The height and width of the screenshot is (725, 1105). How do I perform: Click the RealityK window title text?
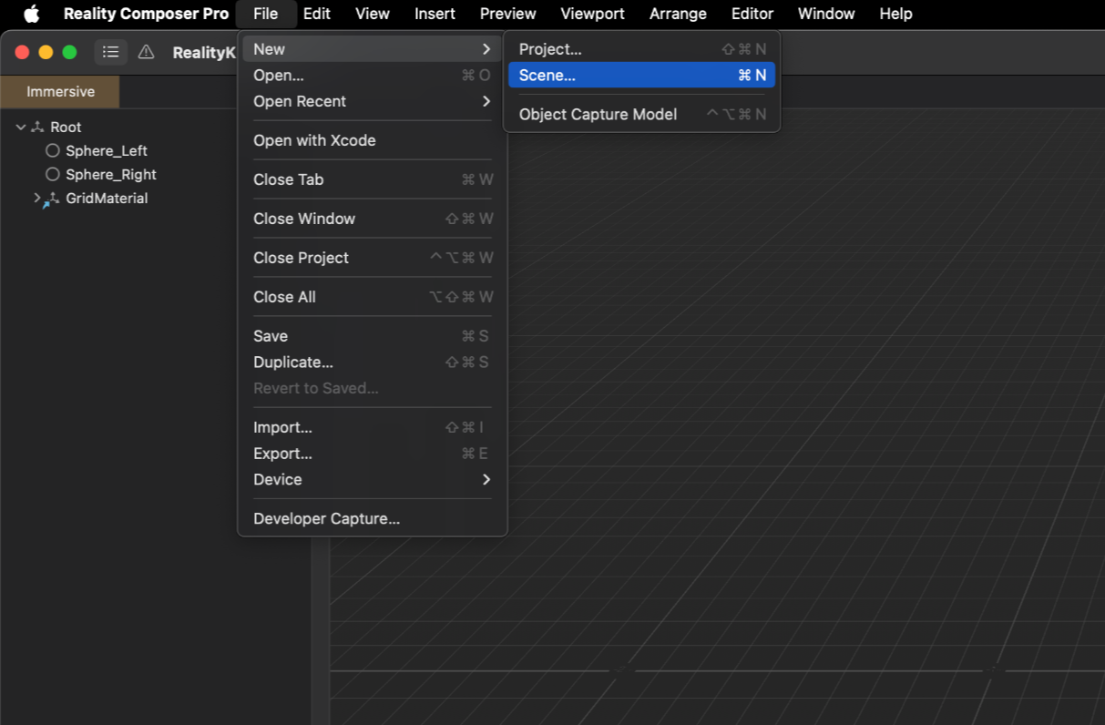click(204, 53)
